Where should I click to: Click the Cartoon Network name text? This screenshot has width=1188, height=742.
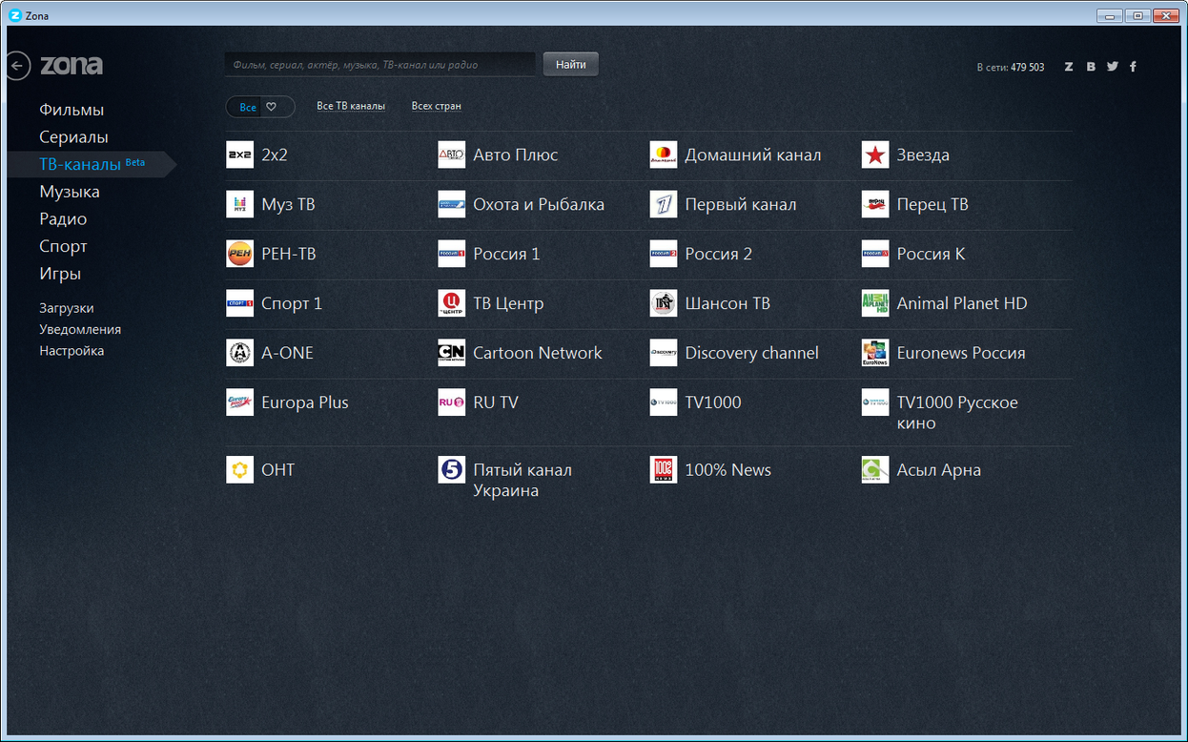(538, 353)
